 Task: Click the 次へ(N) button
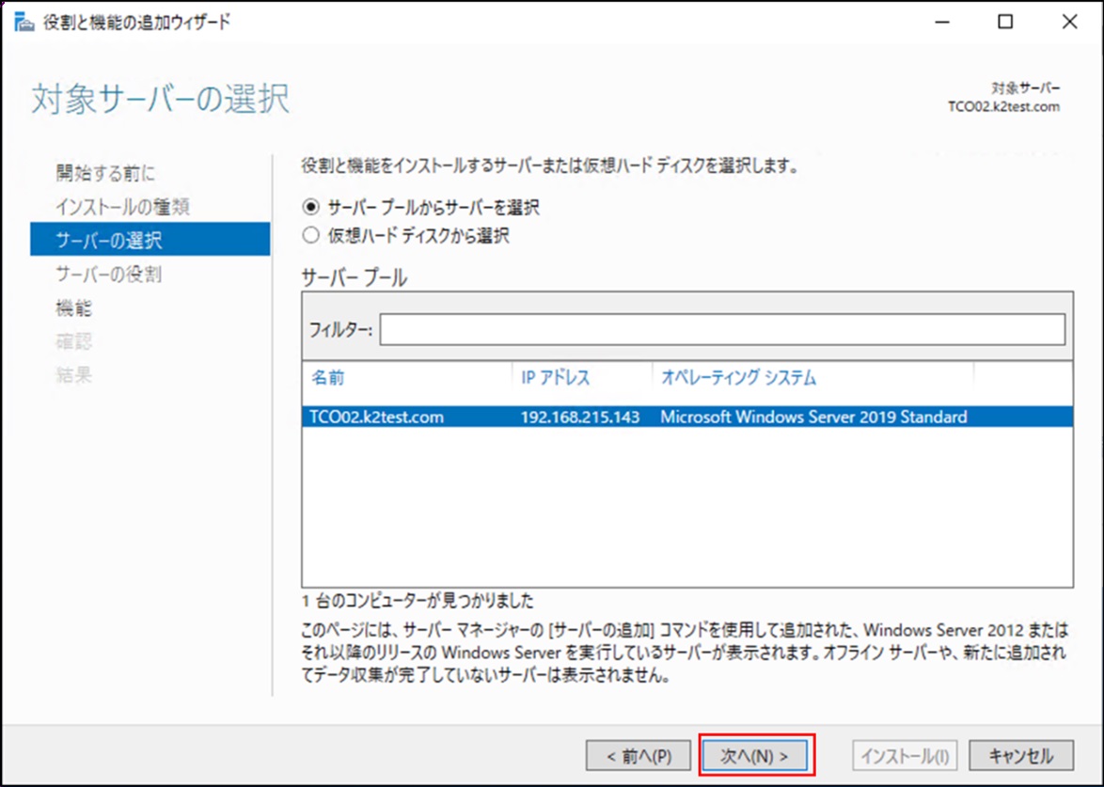click(756, 755)
